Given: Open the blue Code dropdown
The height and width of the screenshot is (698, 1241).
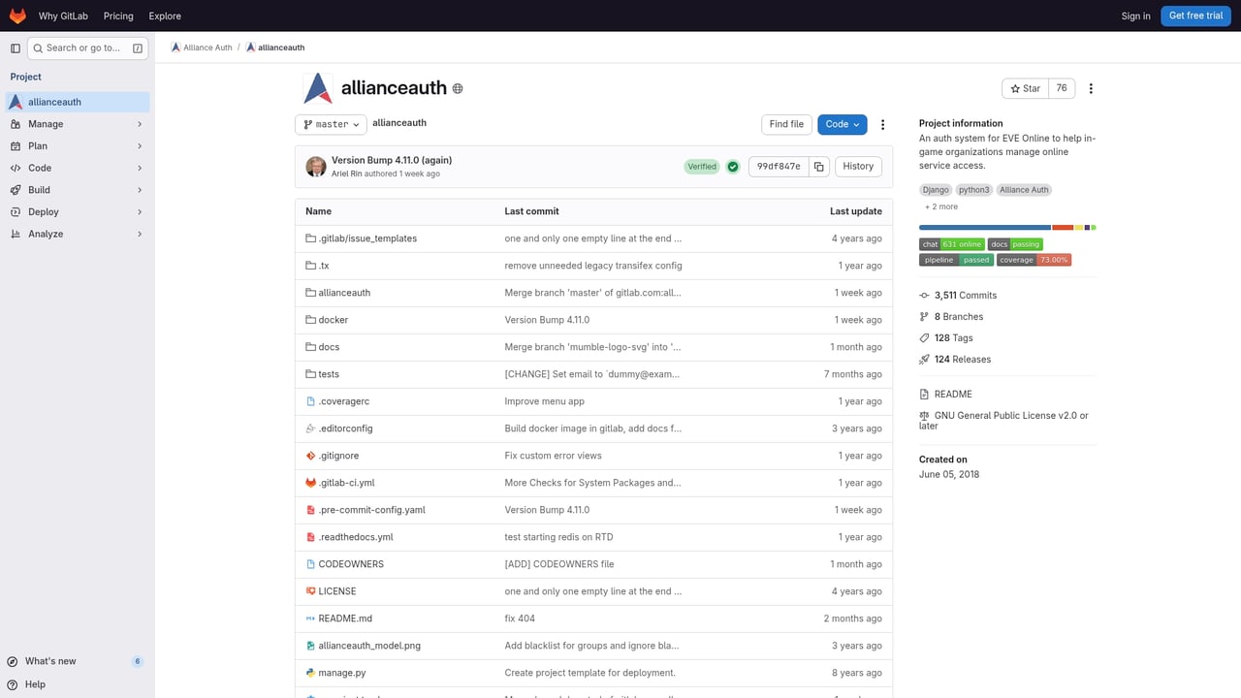Looking at the screenshot, I should click(842, 124).
